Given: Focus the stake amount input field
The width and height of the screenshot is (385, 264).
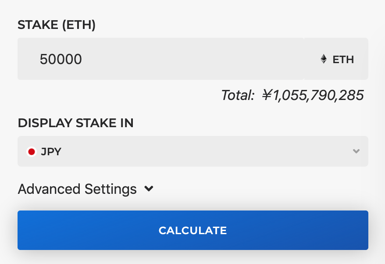Looking at the screenshot, I should (161, 59).
